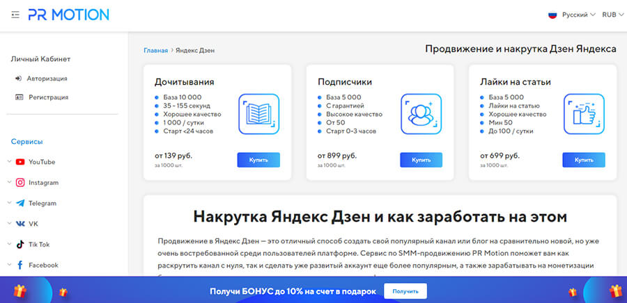The width and height of the screenshot is (627, 303).
Task: Open the Instagram icon in sidebar
Action: pyautogui.click(x=20, y=183)
